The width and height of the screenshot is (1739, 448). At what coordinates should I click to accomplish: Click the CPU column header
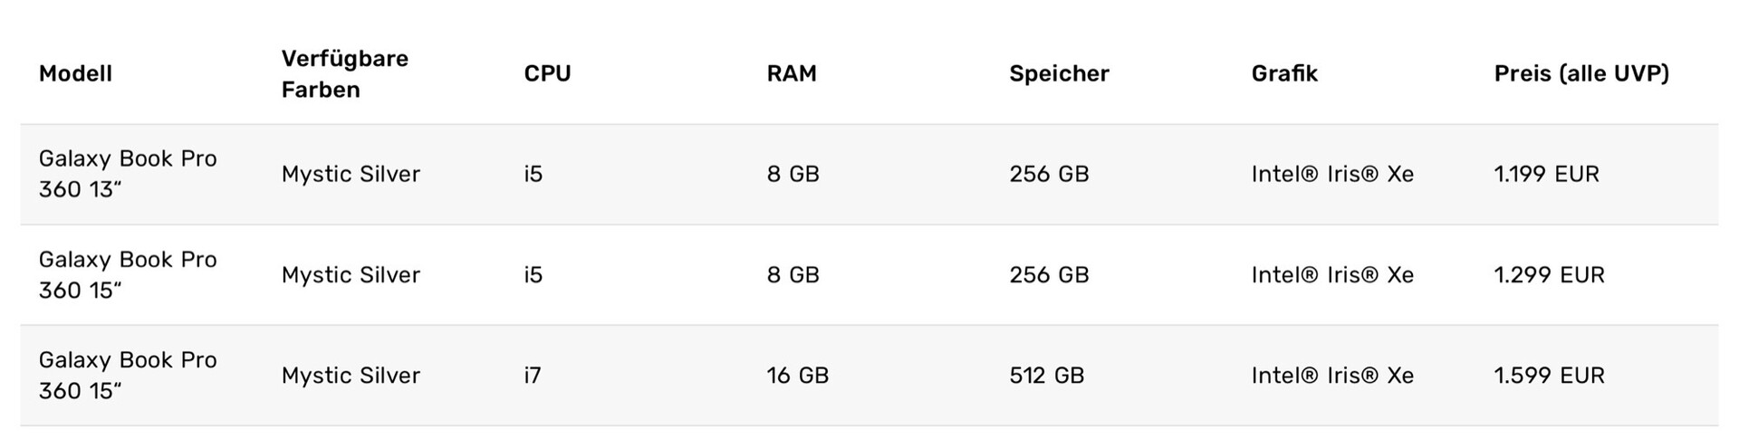click(x=547, y=73)
